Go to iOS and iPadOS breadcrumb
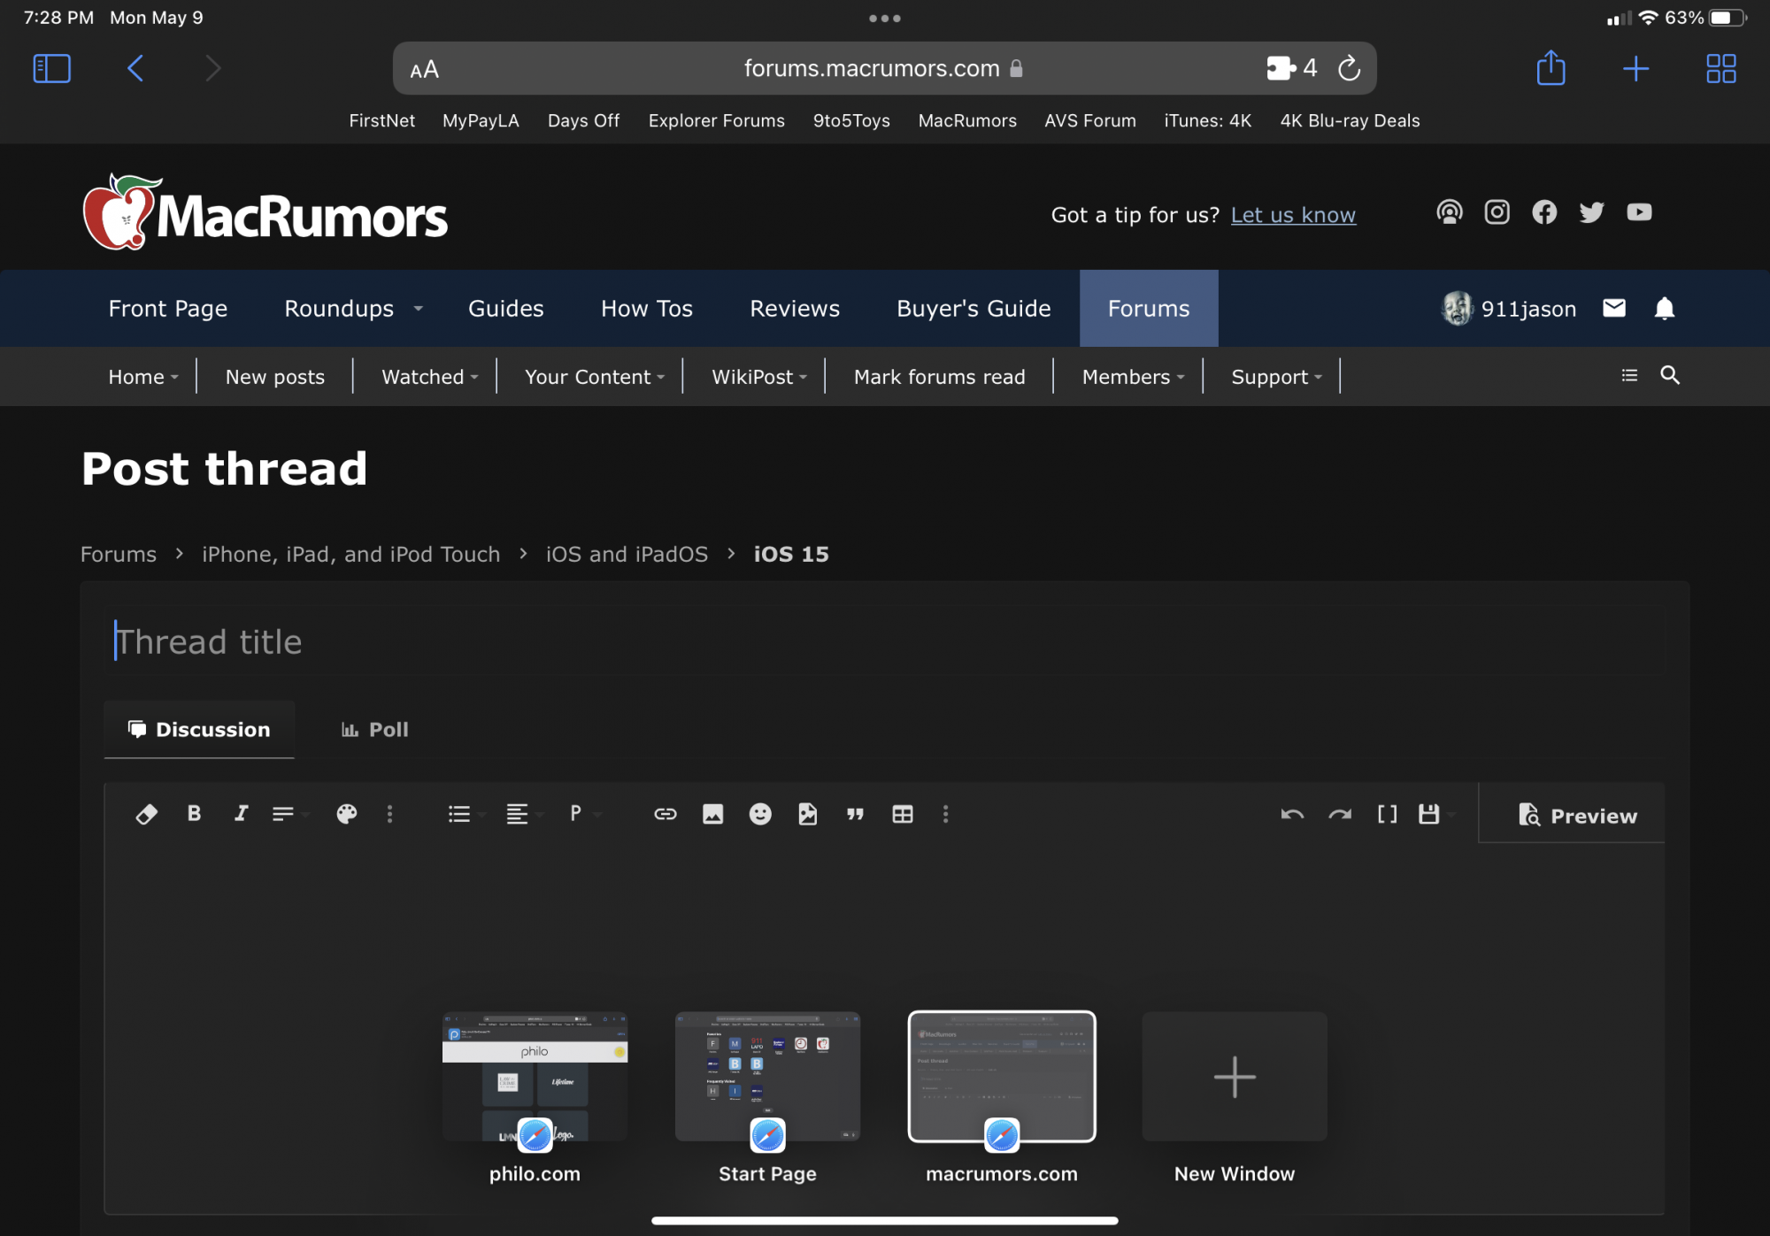Viewport: 1770px width, 1236px height. tap(627, 554)
